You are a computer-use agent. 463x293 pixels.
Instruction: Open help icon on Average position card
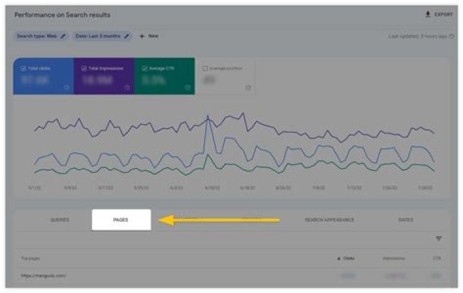248,87
